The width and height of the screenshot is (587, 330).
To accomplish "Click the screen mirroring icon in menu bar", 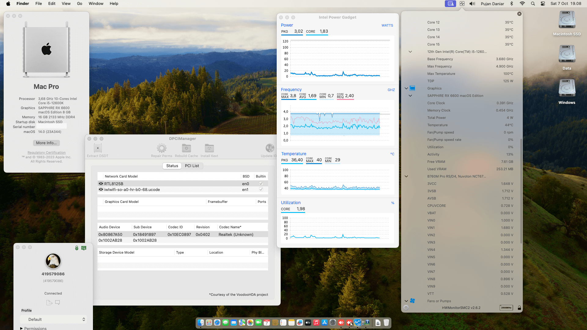I will (450, 4).
